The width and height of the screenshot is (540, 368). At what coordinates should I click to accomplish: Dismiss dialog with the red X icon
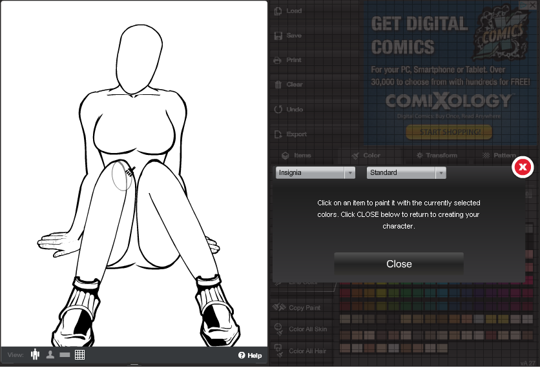click(523, 167)
